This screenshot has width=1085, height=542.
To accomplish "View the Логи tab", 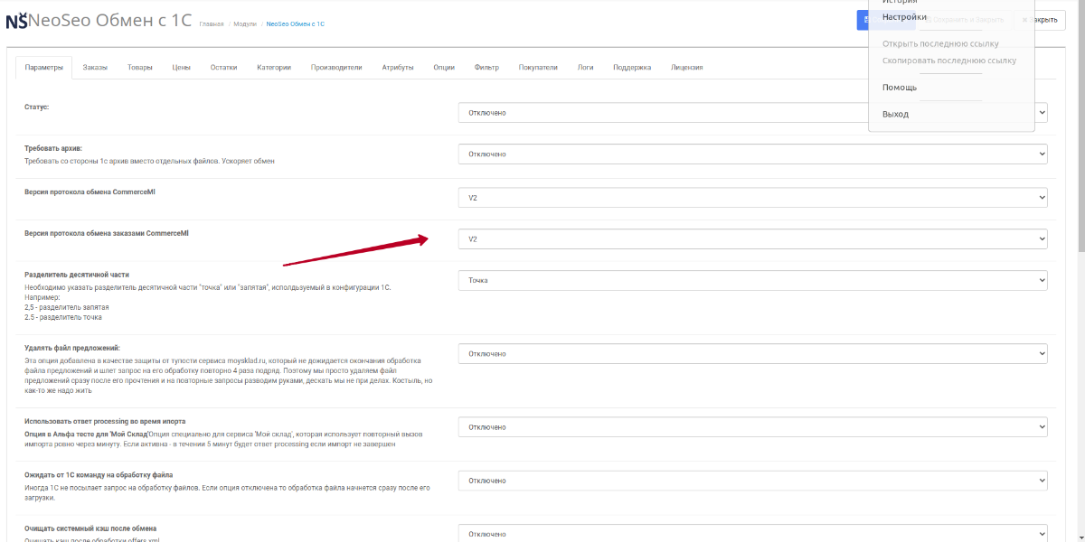I will click(586, 68).
